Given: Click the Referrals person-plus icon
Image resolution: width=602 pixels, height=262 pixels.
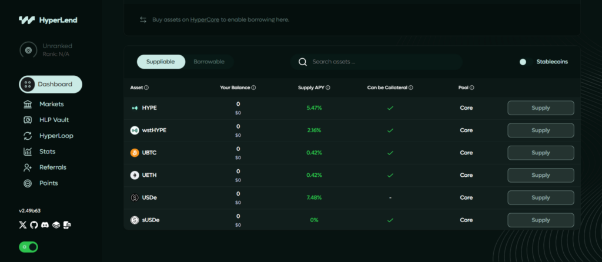Looking at the screenshot, I should pos(28,167).
